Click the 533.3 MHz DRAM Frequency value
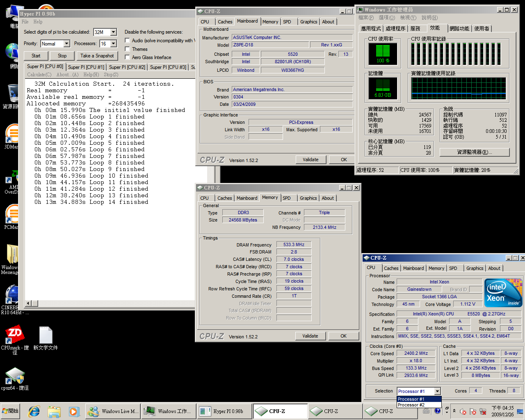Image resolution: width=525 pixels, height=420 pixels. point(294,244)
